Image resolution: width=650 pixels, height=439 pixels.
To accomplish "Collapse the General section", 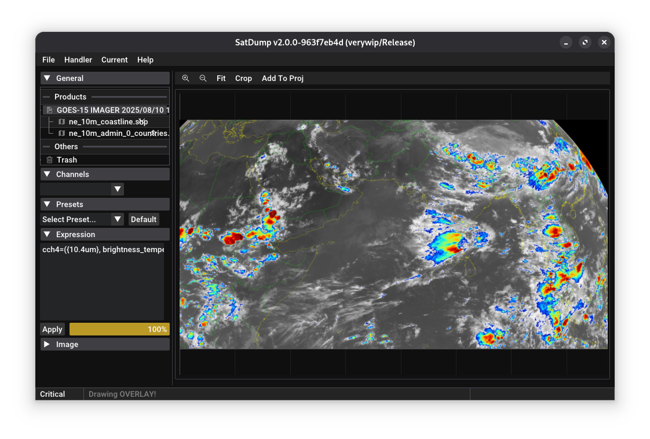I will pyautogui.click(x=47, y=78).
